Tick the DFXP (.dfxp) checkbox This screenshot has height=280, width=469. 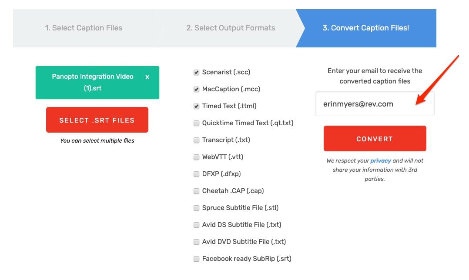(197, 174)
